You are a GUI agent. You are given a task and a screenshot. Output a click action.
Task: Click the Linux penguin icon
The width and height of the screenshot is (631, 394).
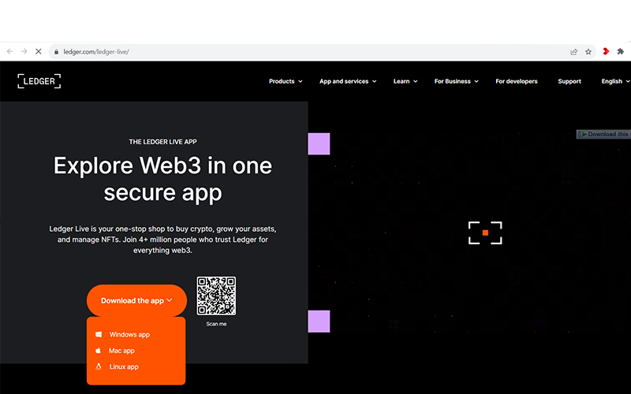point(99,366)
